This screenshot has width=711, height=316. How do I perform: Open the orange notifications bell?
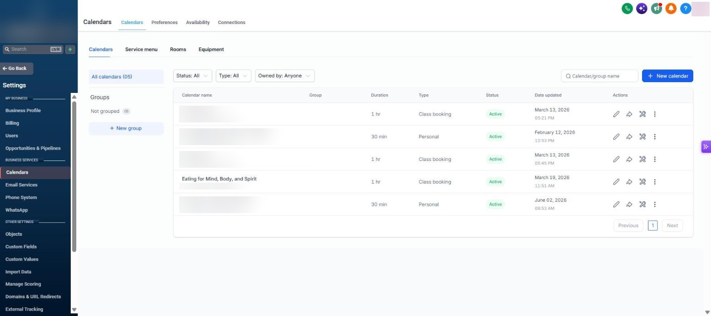tap(671, 8)
